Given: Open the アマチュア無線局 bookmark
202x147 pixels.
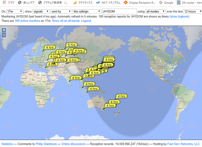Looking at the screenshot, I should pyautogui.click(x=53, y=3).
